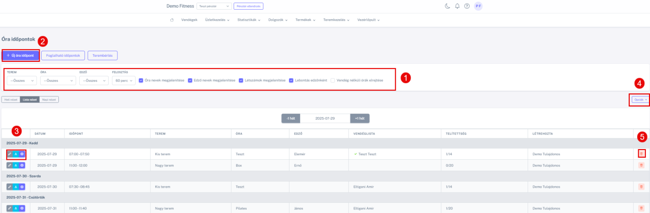Click the TELÍTETTSÉG column header
650x213 pixels.
tap(456, 133)
